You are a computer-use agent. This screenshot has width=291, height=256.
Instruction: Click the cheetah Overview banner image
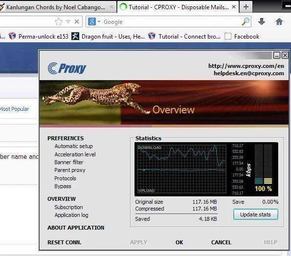tap(164, 103)
